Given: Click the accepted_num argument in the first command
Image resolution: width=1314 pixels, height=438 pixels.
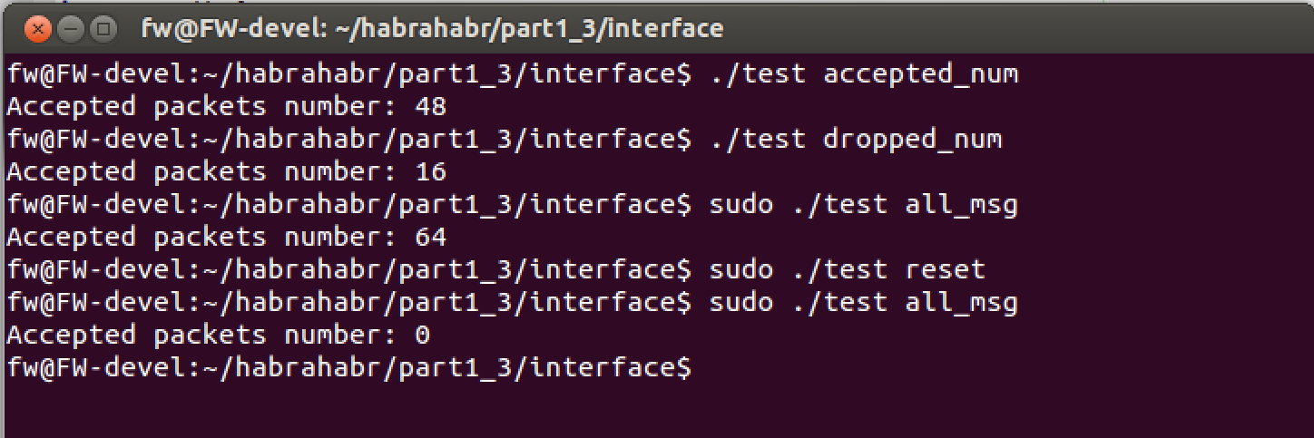Looking at the screenshot, I should tap(920, 73).
